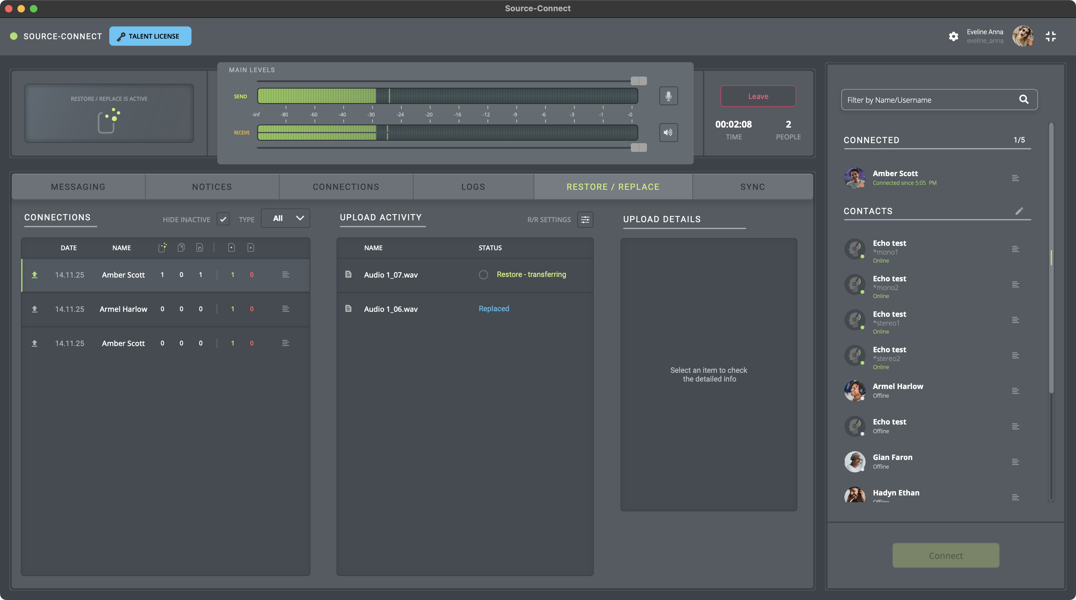Screen dimensions: 1076x600
Task: Mute the microphone send button
Action: pos(668,96)
